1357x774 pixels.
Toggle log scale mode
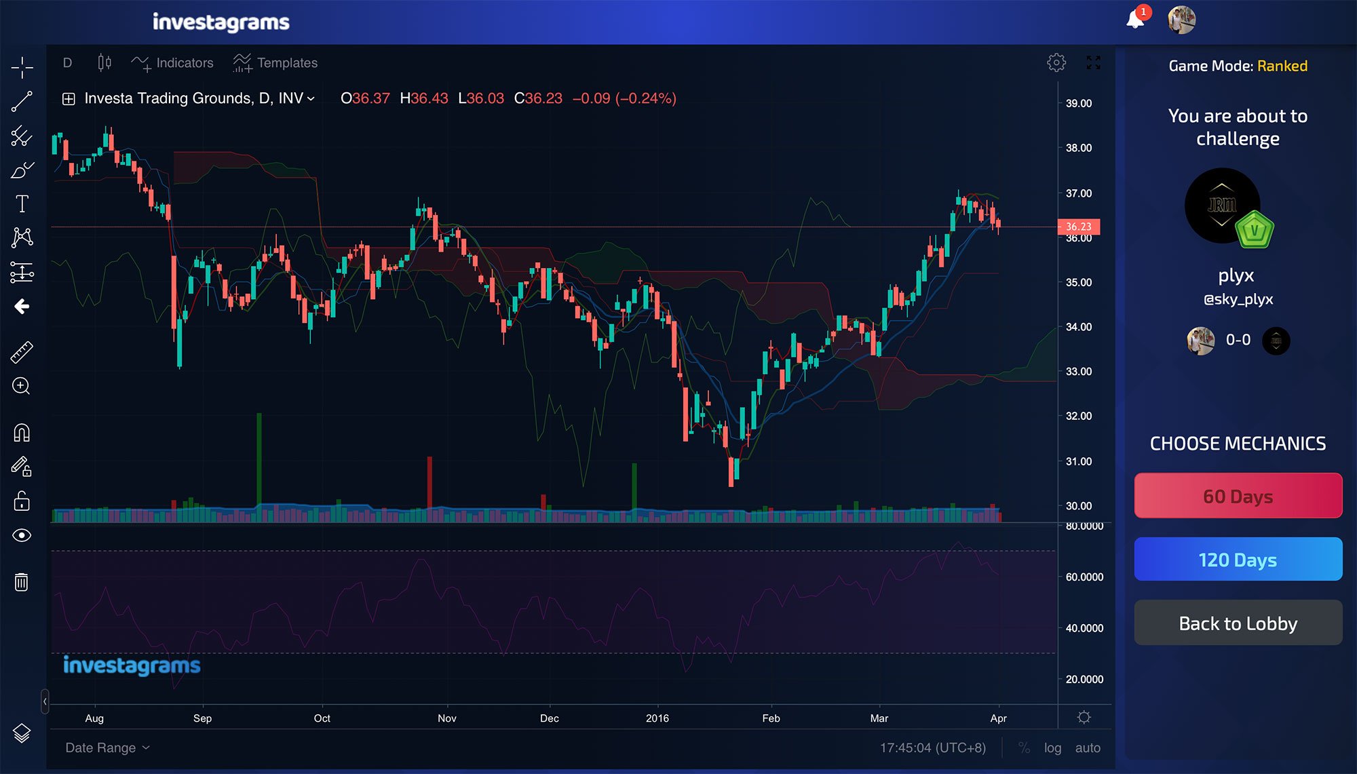click(1052, 748)
